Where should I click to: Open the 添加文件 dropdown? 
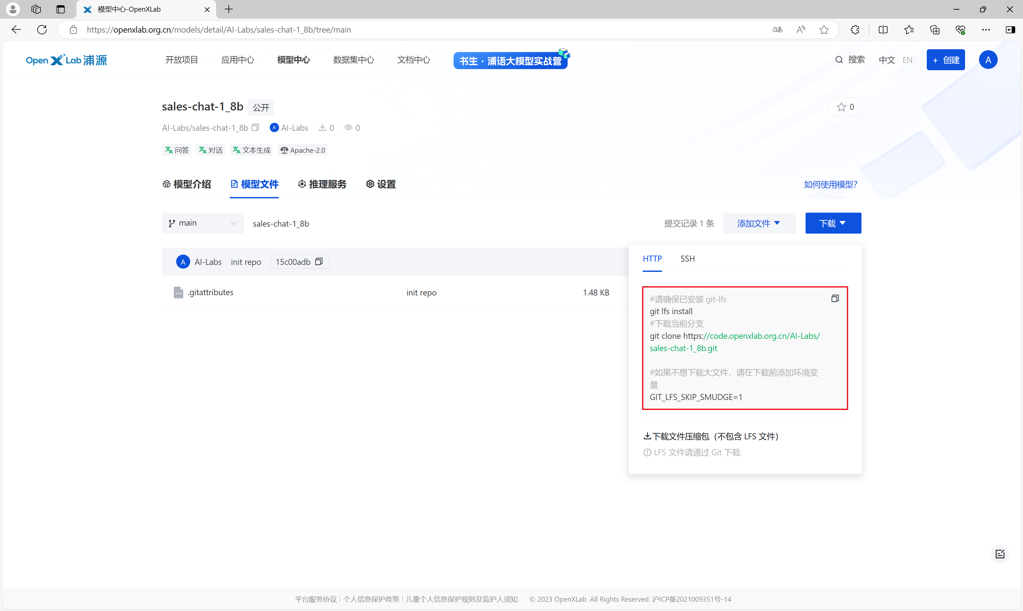(759, 223)
